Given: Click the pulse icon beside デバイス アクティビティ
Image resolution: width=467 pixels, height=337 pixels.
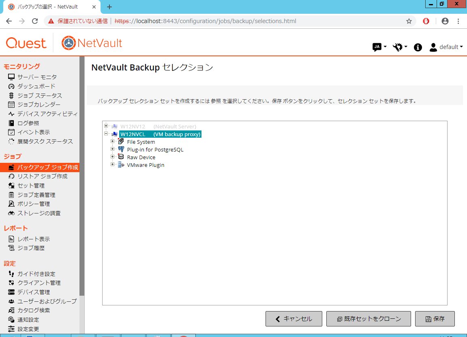Looking at the screenshot, I should tap(11, 114).
